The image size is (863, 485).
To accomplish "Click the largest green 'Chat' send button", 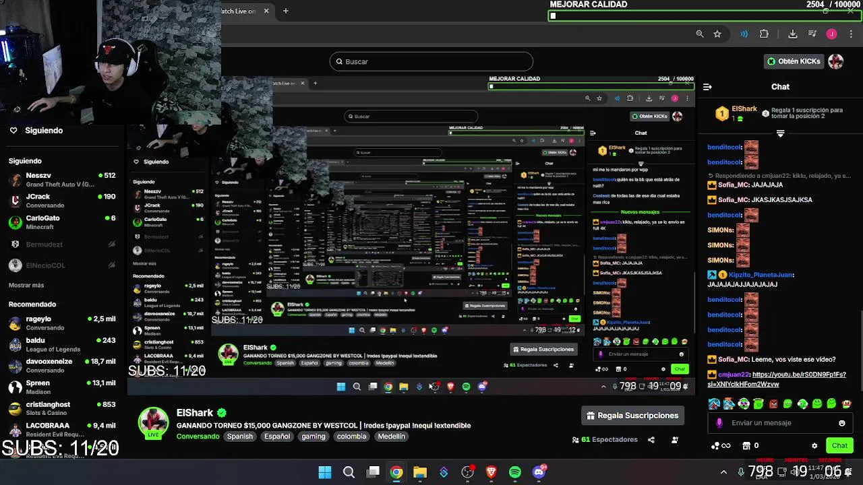I will click(x=839, y=445).
